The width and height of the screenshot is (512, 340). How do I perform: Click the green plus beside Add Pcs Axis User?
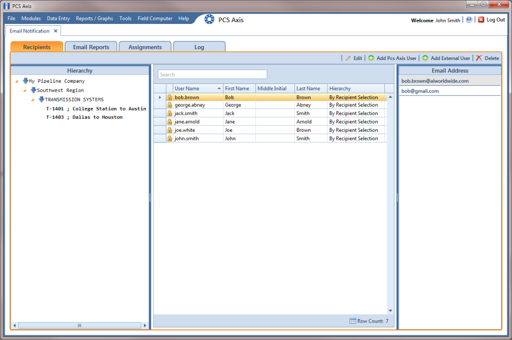[371, 58]
